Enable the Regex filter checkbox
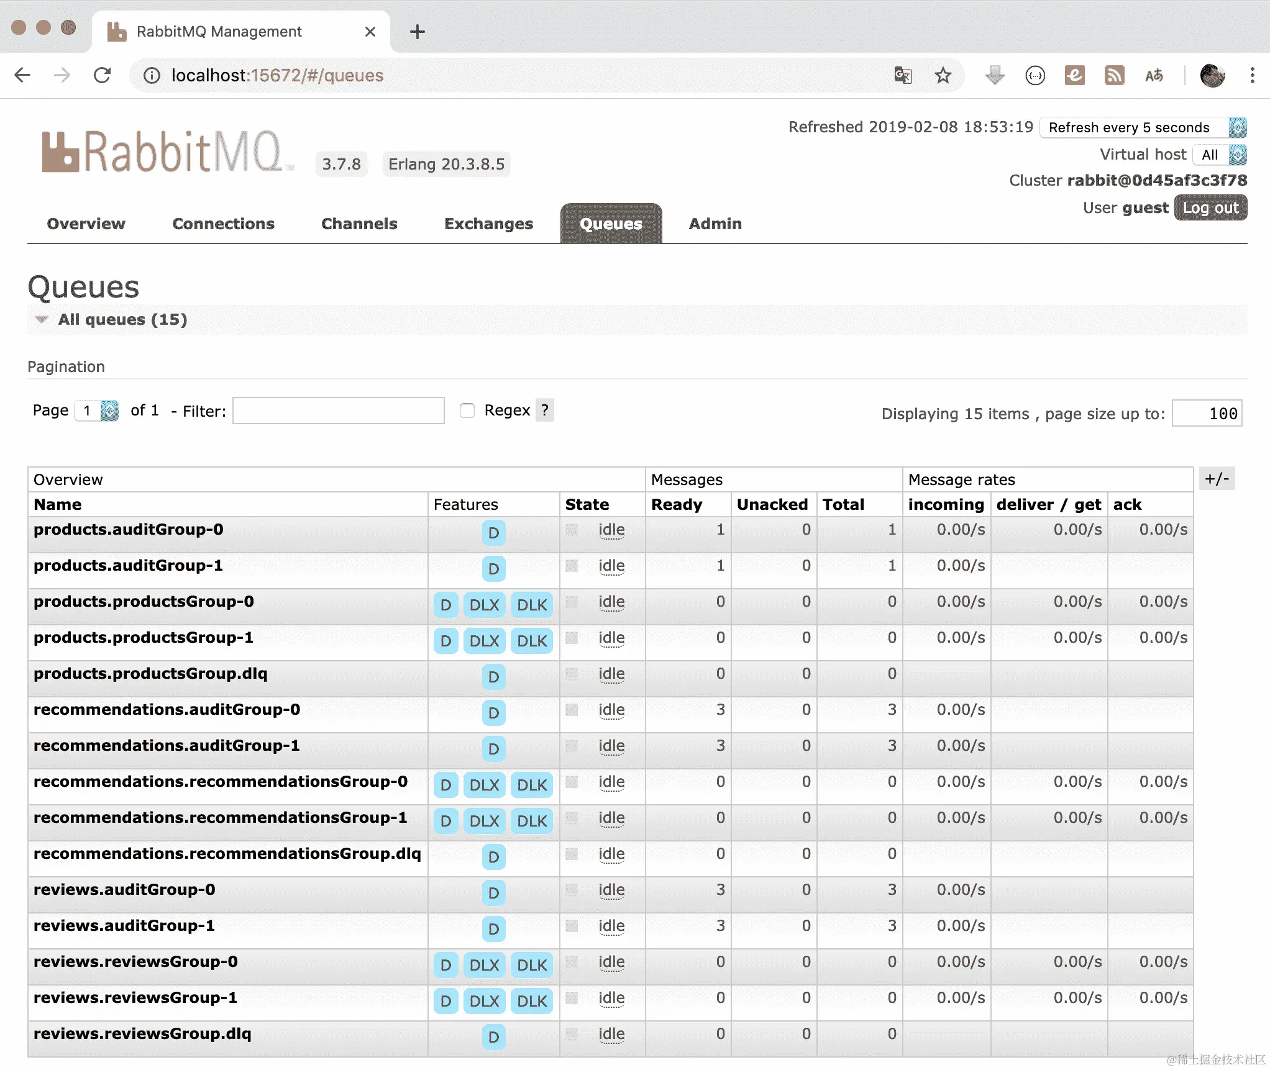Screen dimensions: 1270x1070 tap(467, 410)
